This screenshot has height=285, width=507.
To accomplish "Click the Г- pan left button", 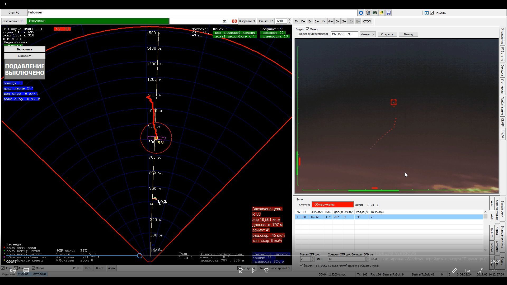I will click(x=296, y=21).
